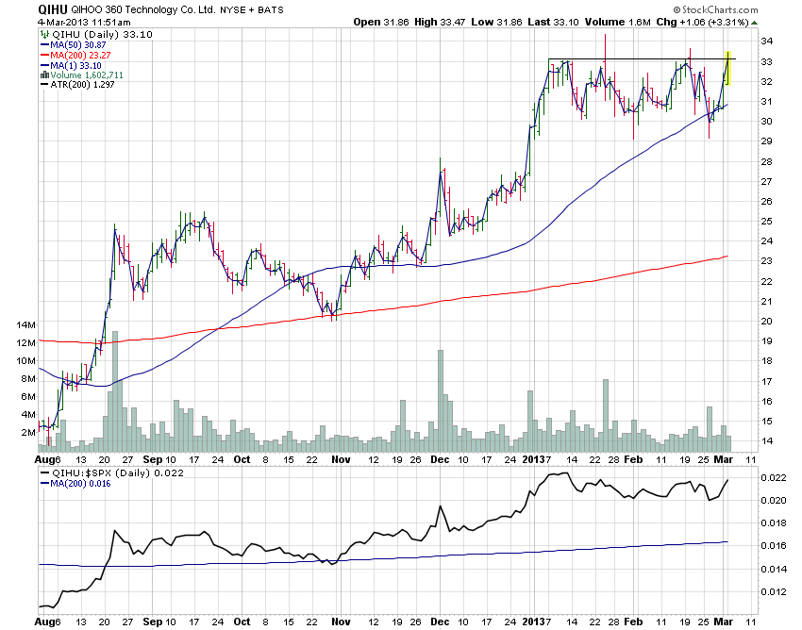Click the 8M label on the volume axis
Screen dimensions: 802x630
(28, 379)
